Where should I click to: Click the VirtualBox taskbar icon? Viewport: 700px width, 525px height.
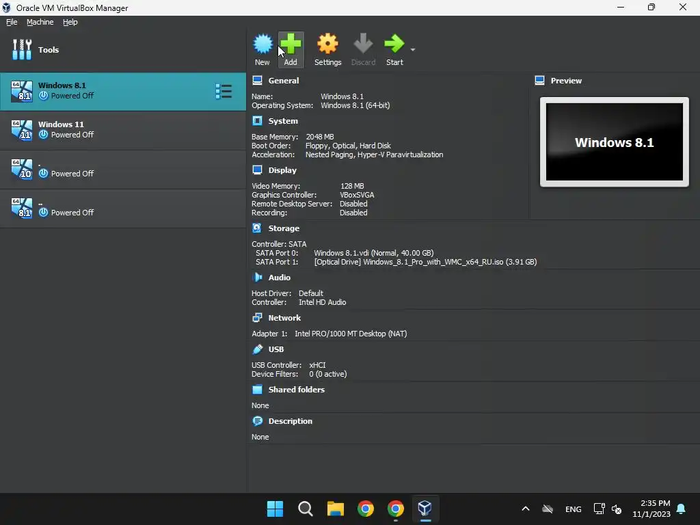pos(425,509)
